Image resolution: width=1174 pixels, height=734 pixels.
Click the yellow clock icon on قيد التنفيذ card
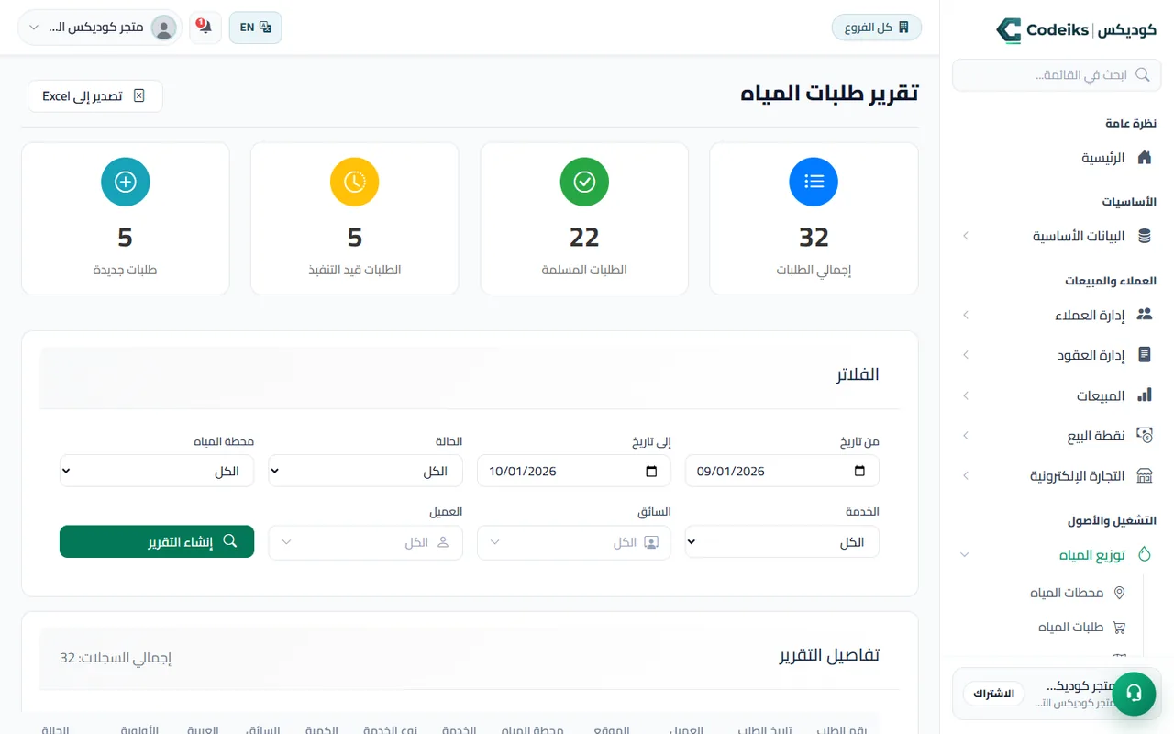tap(354, 182)
